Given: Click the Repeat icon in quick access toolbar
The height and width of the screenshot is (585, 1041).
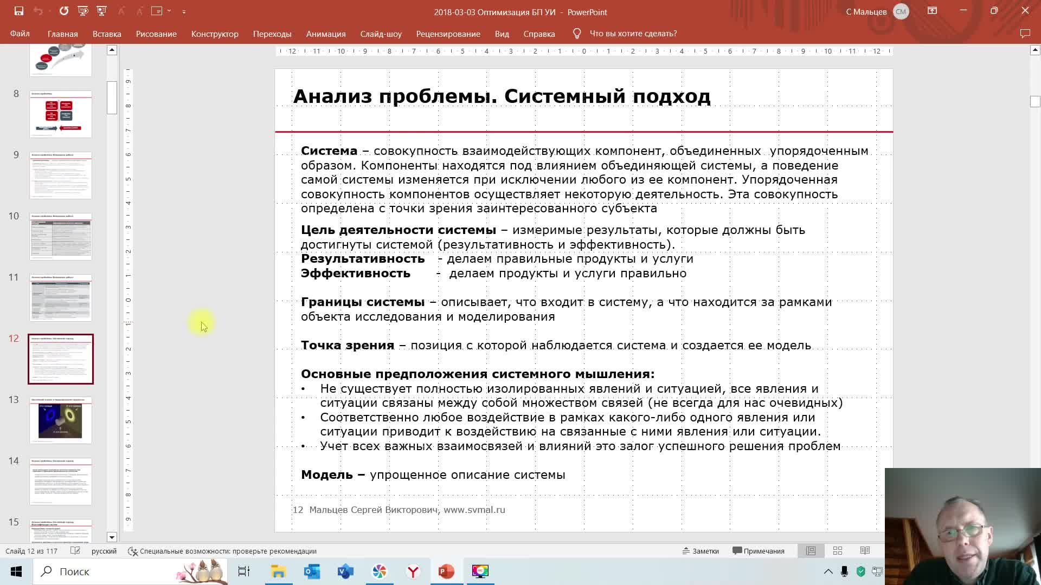Looking at the screenshot, I should tap(63, 10).
